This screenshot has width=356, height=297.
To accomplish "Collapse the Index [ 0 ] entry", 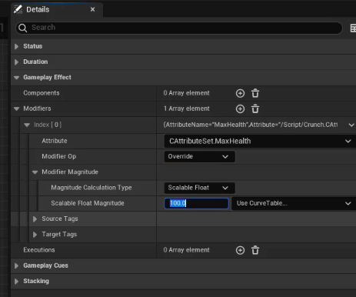I will tap(27, 125).
